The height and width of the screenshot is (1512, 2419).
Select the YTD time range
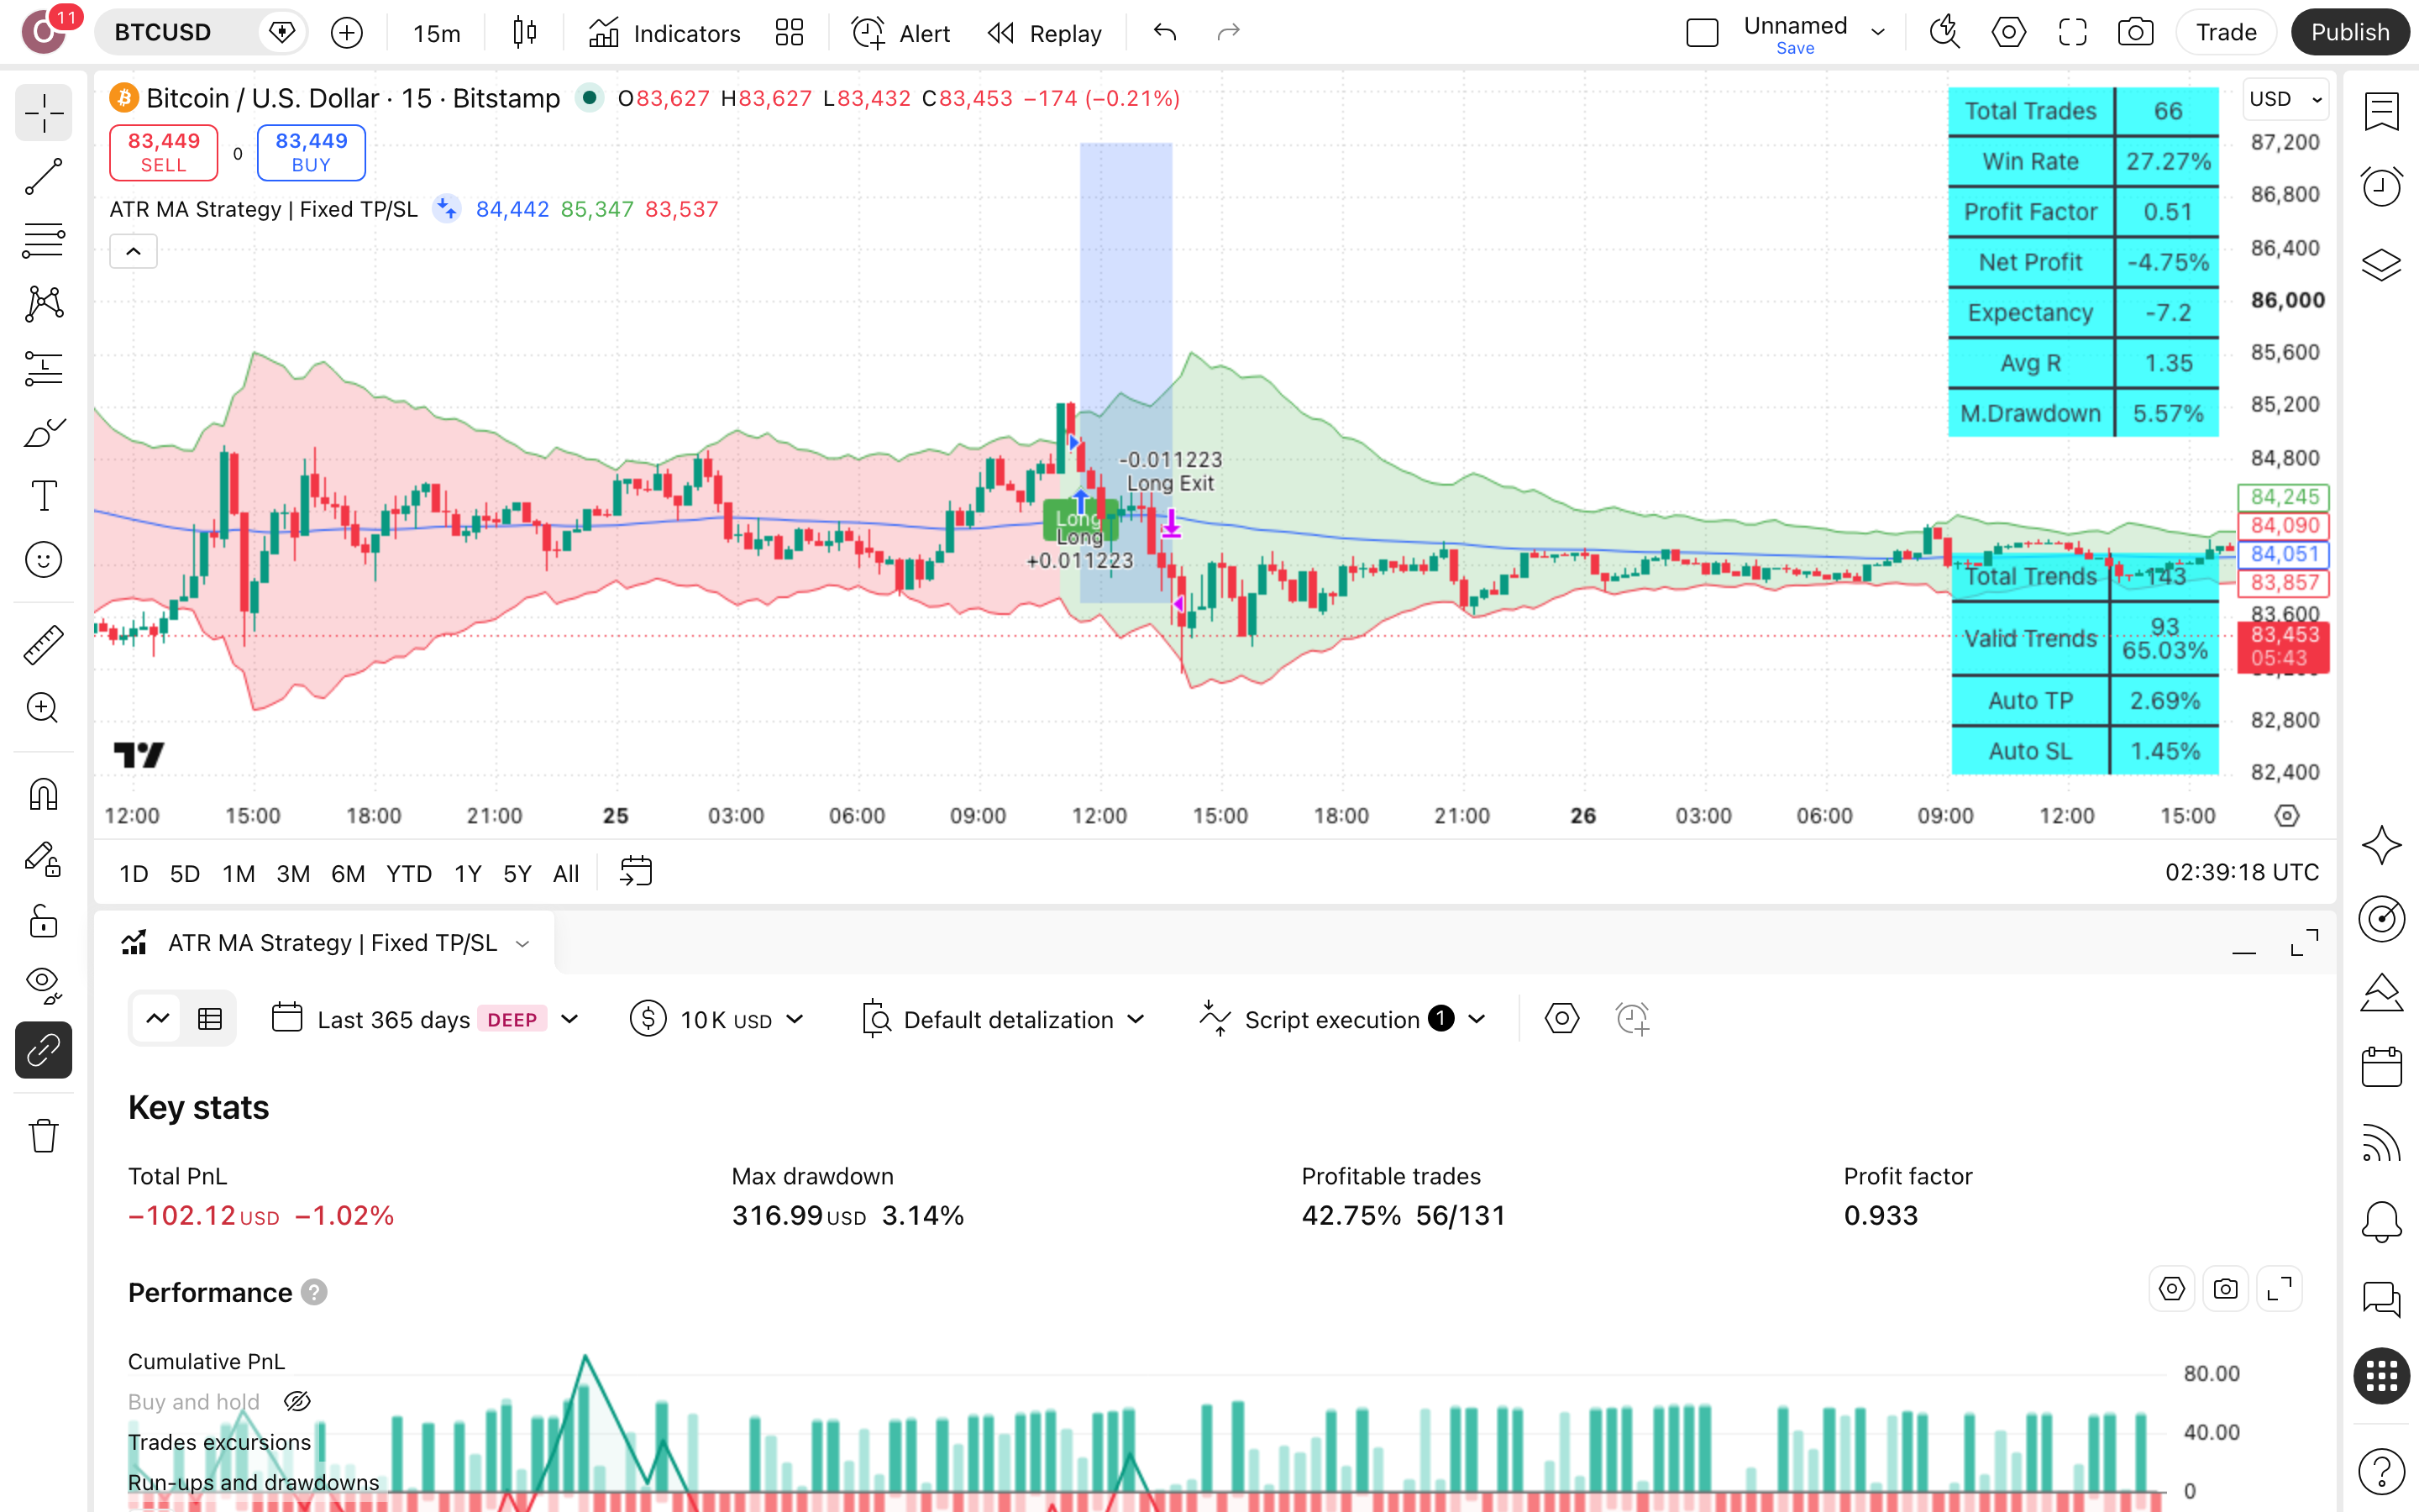(x=409, y=874)
